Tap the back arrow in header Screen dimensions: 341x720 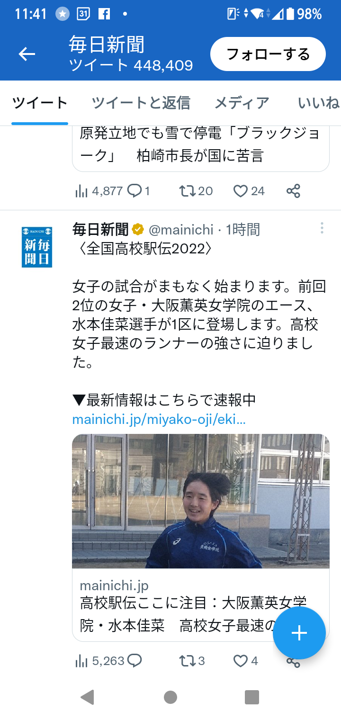click(27, 54)
